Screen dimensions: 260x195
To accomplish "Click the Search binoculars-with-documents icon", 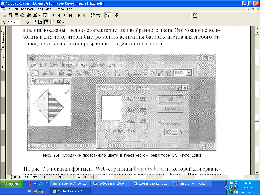I will tap(35, 15).
